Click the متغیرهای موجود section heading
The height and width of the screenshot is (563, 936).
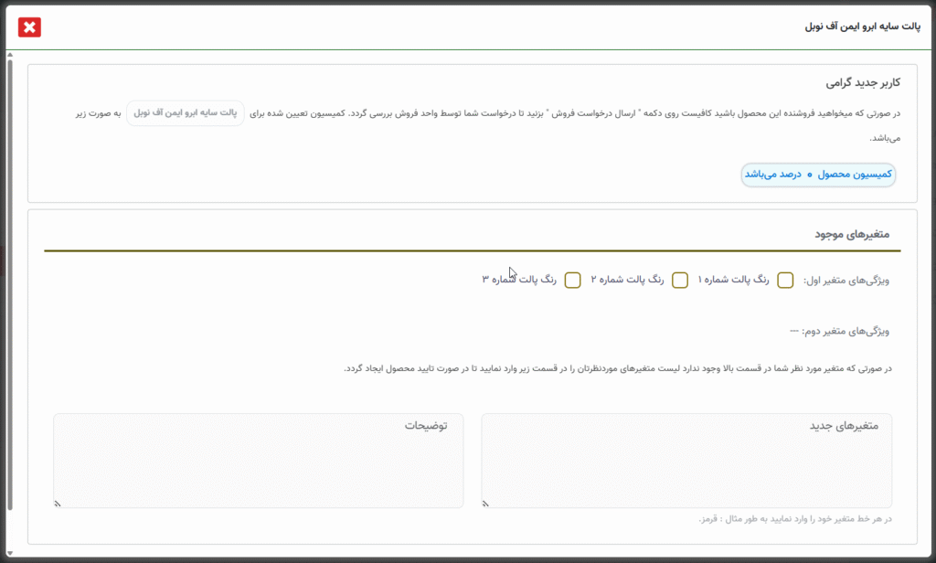coord(857,234)
